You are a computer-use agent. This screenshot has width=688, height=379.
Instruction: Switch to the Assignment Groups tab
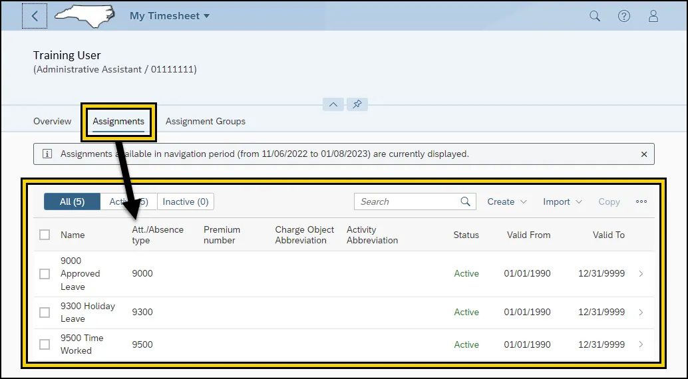click(x=206, y=121)
